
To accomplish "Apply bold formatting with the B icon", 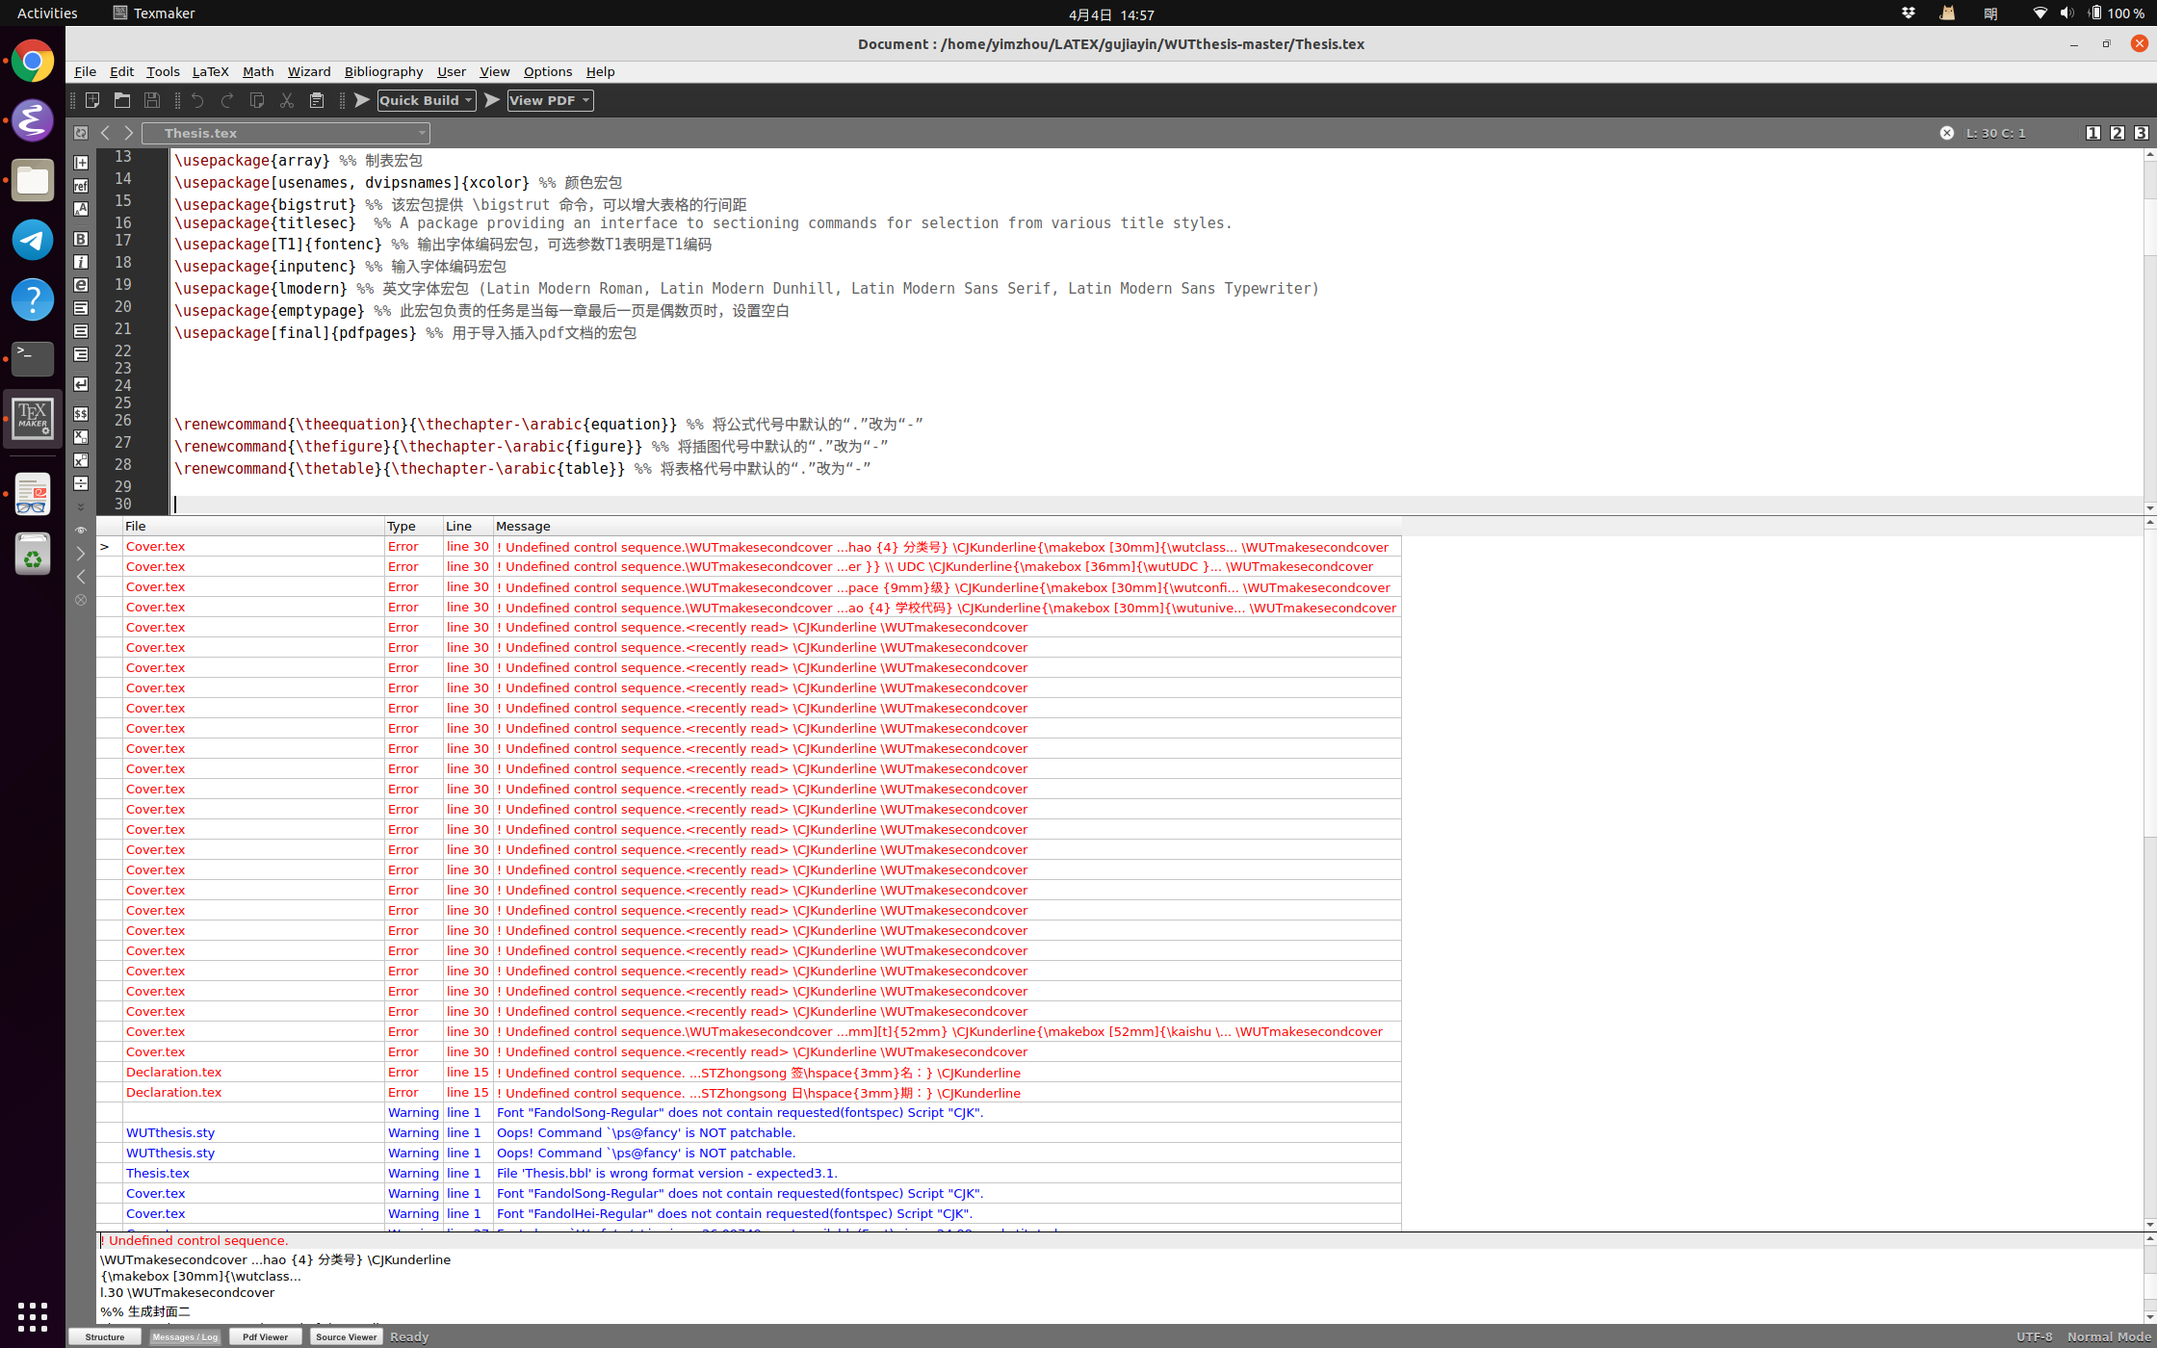I will point(81,238).
